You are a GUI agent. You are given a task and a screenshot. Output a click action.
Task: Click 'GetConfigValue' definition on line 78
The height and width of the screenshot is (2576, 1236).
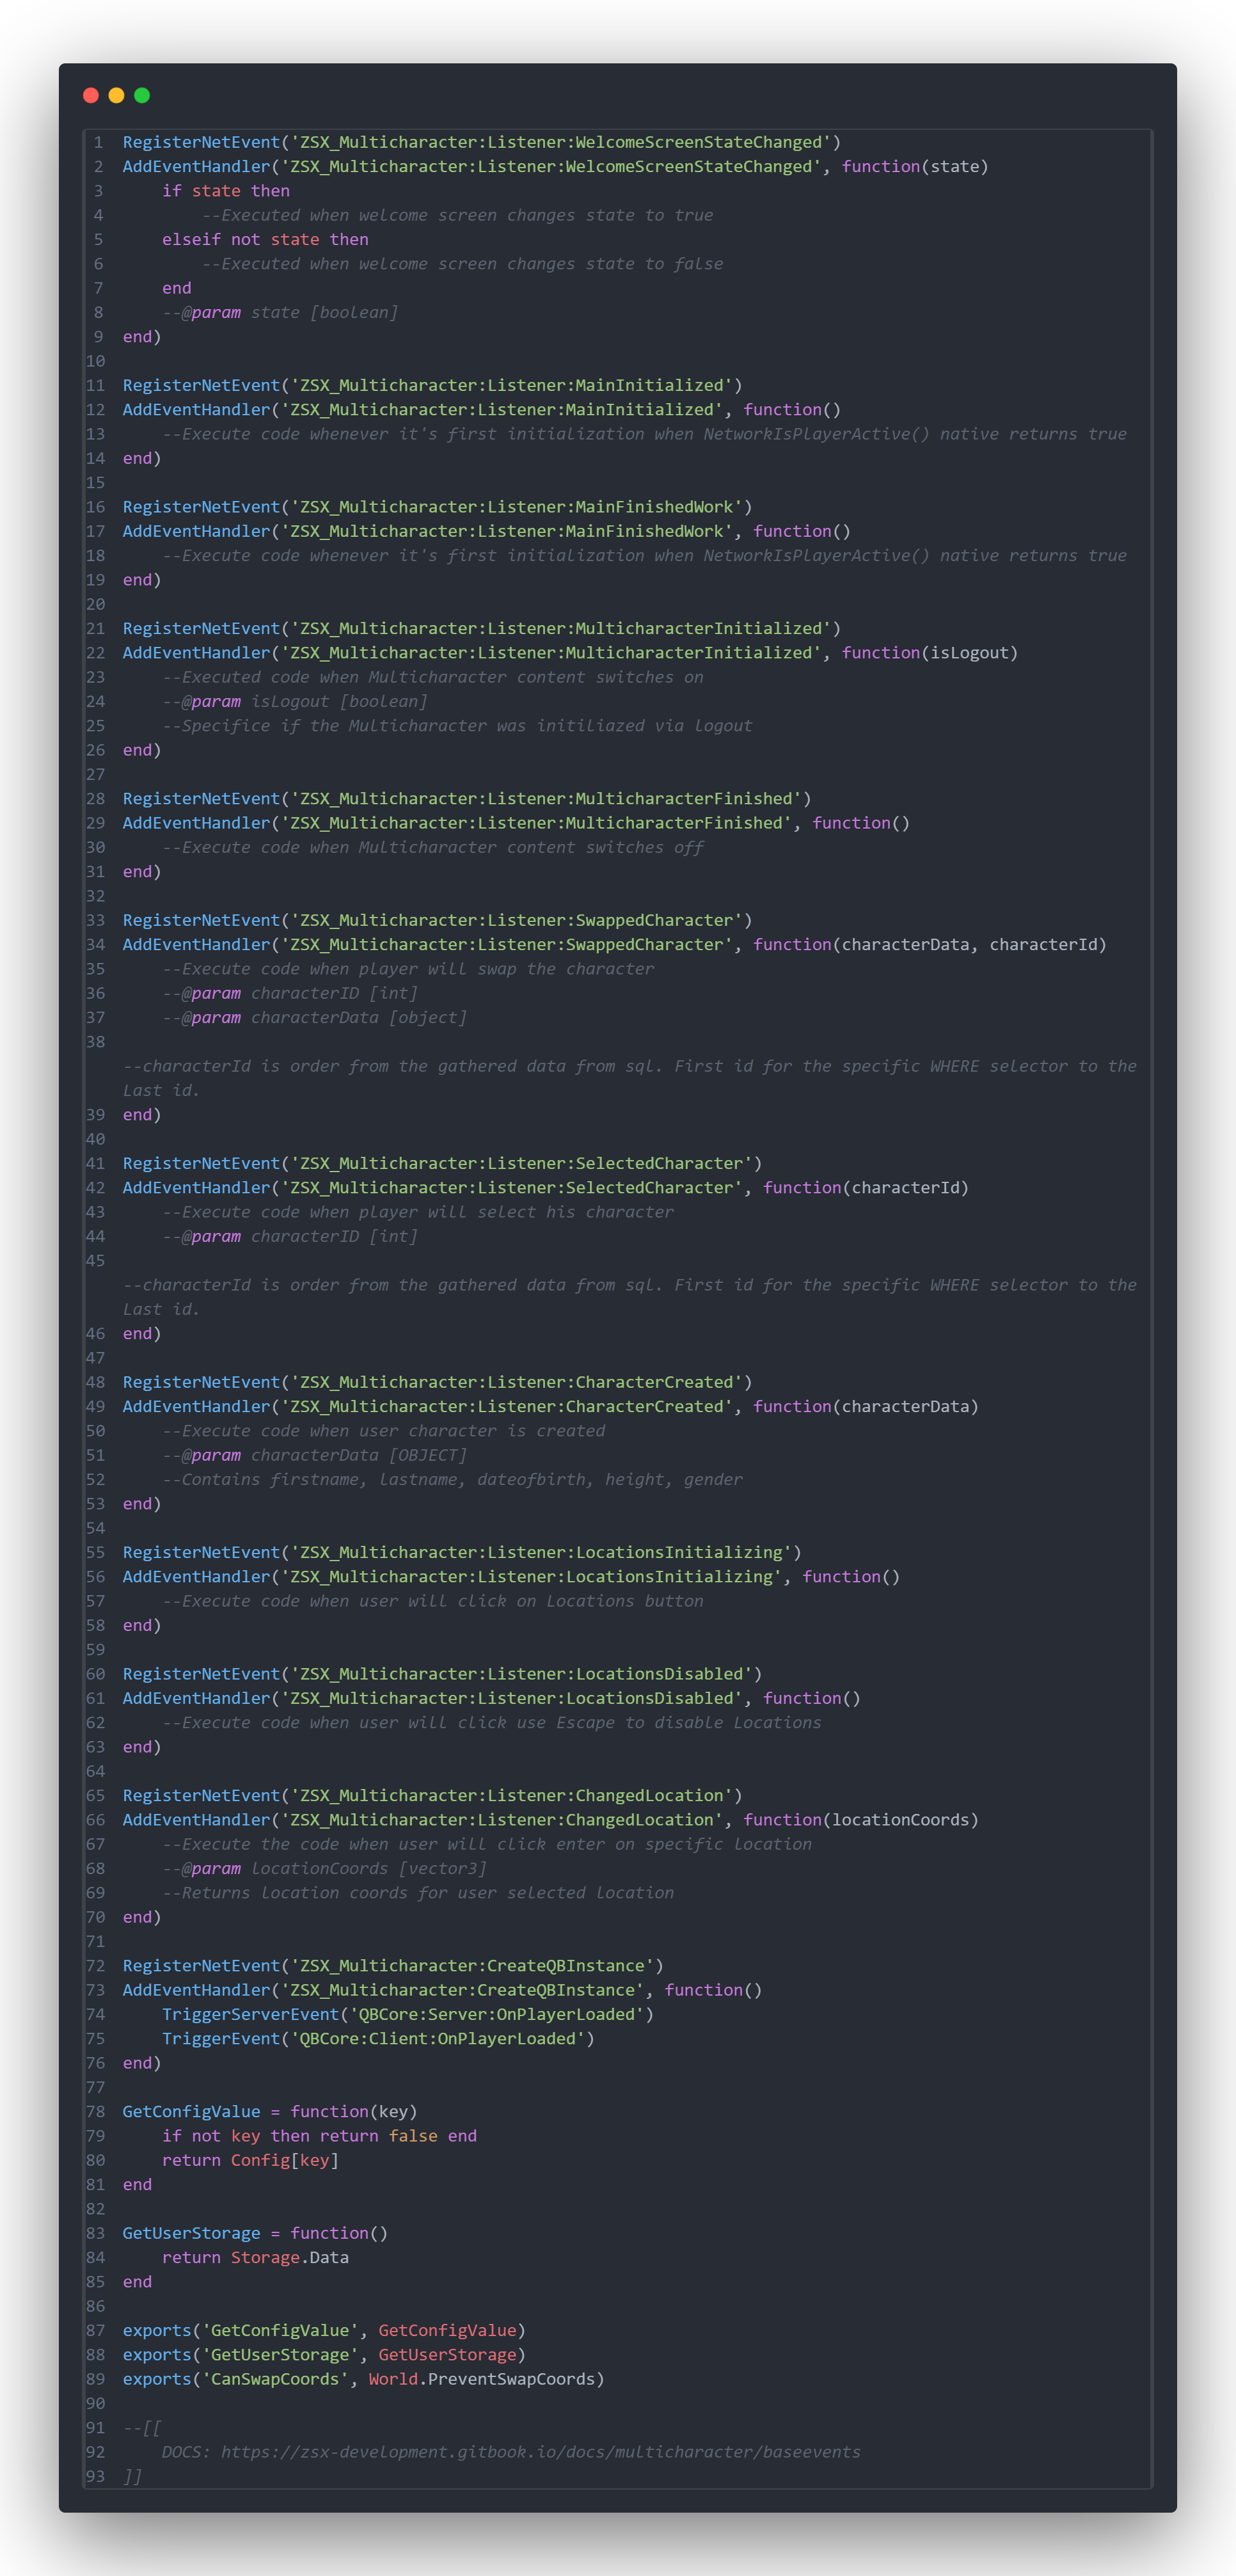(x=191, y=2111)
